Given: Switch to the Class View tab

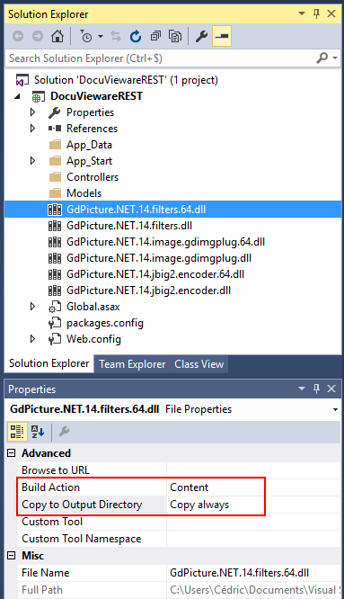Looking at the screenshot, I should pyautogui.click(x=198, y=364).
